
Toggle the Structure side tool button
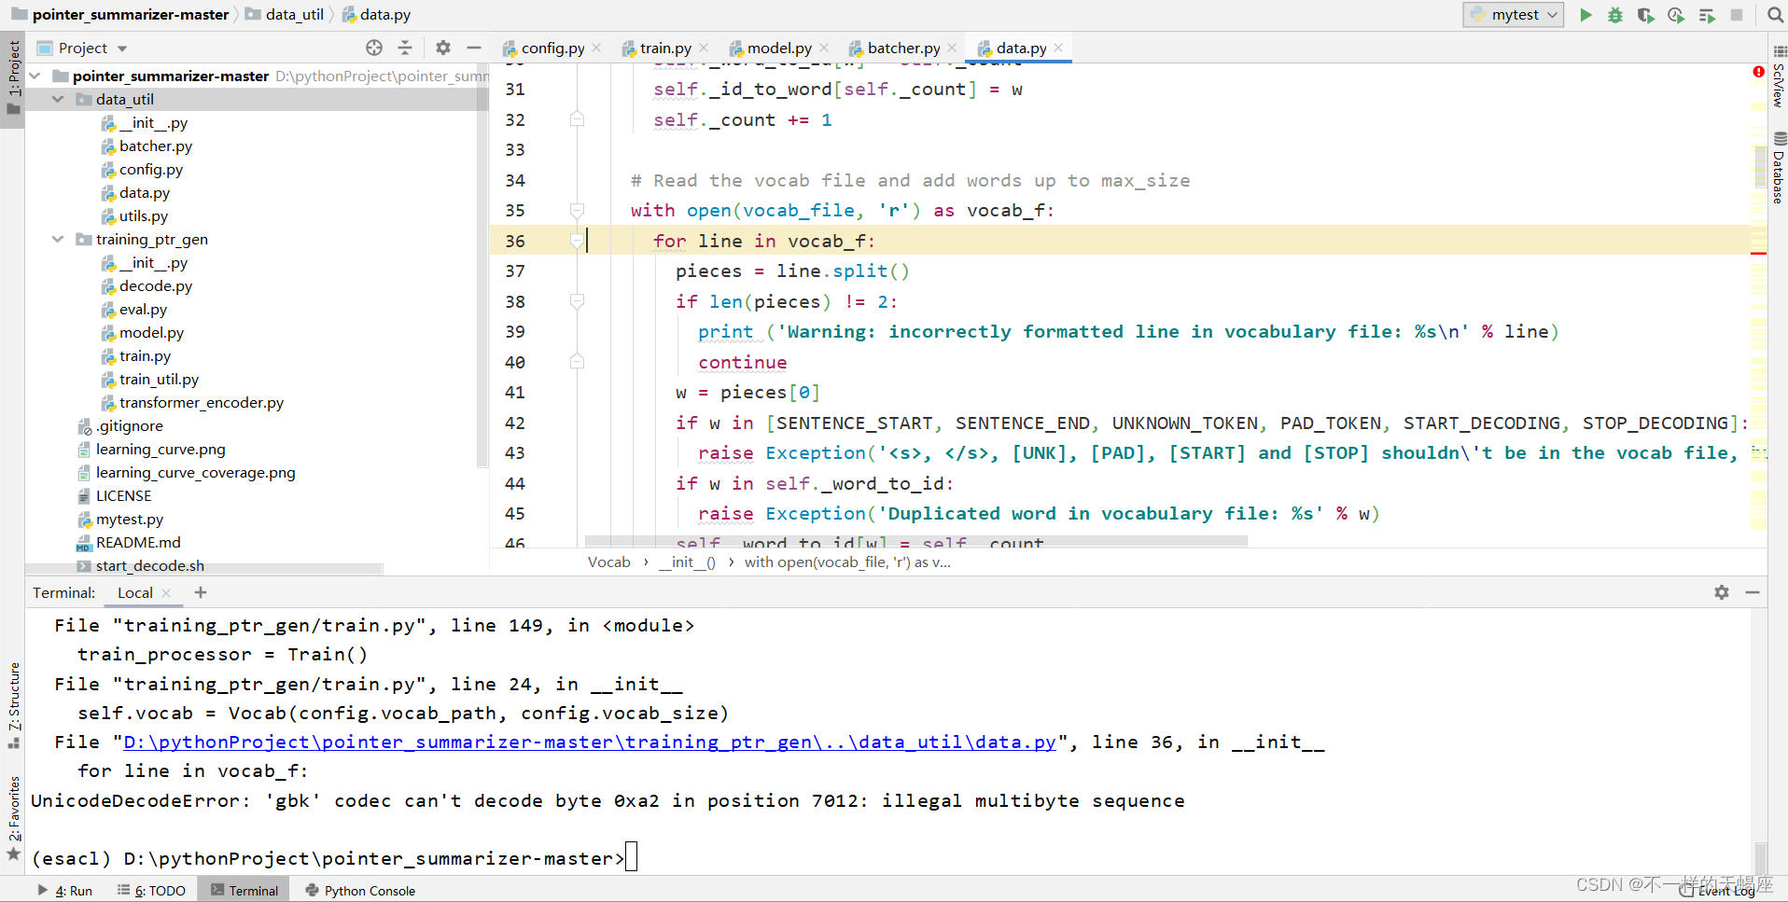click(13, 705)
